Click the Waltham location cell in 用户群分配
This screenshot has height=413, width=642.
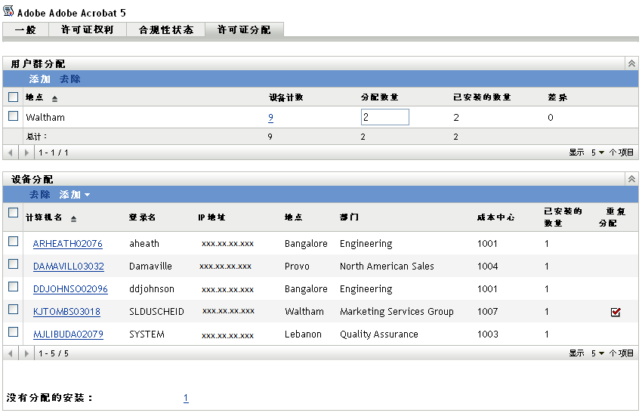[x=45, y=118]
